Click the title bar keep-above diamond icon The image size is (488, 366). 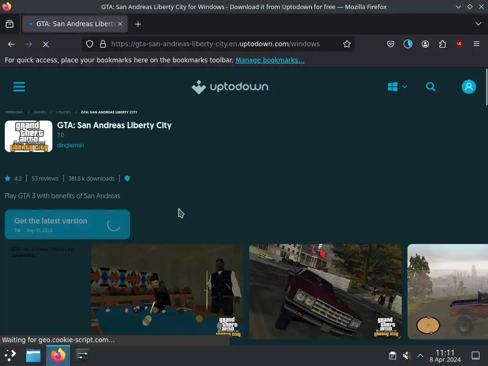(x=469, y=7)
